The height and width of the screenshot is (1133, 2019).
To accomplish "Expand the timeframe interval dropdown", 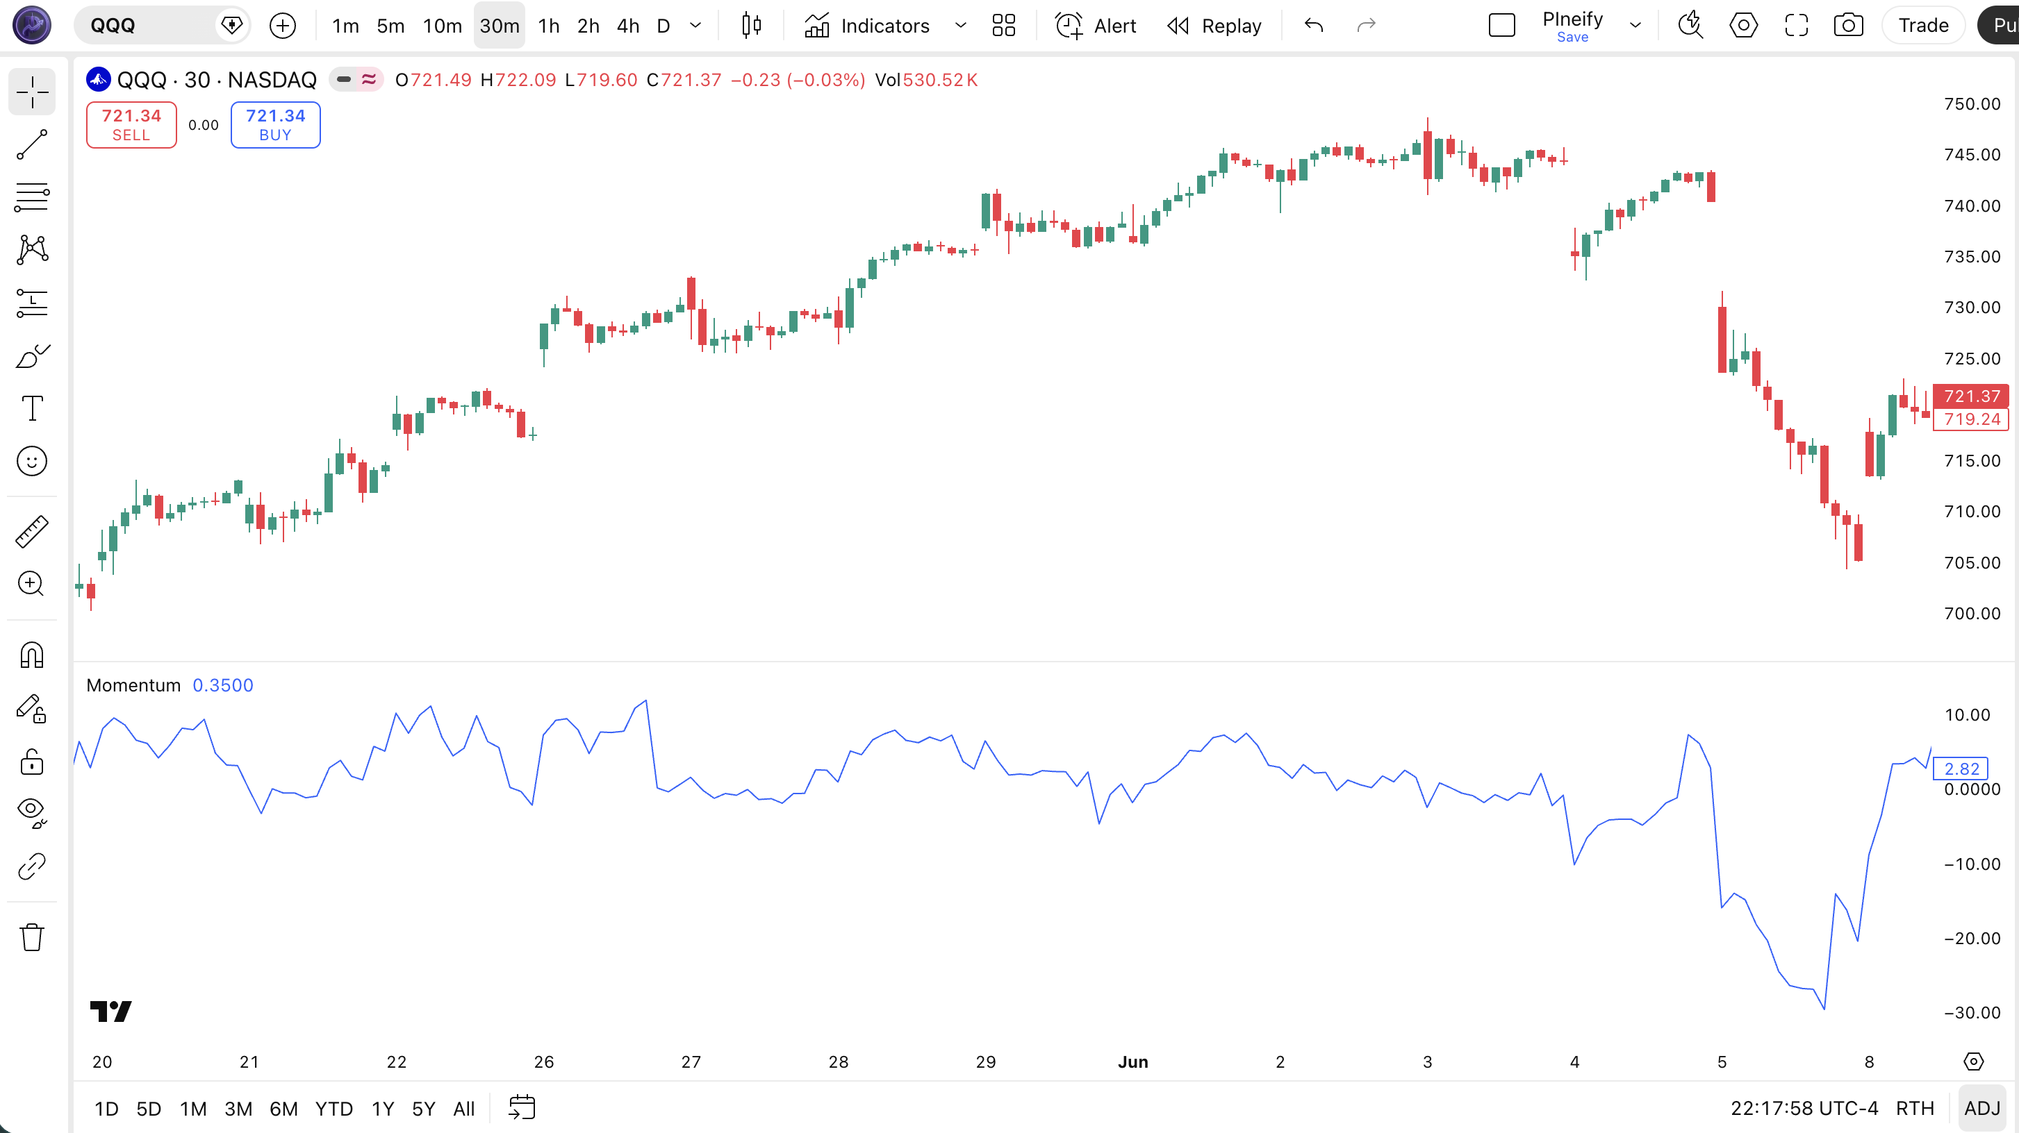I will (695, 25).
